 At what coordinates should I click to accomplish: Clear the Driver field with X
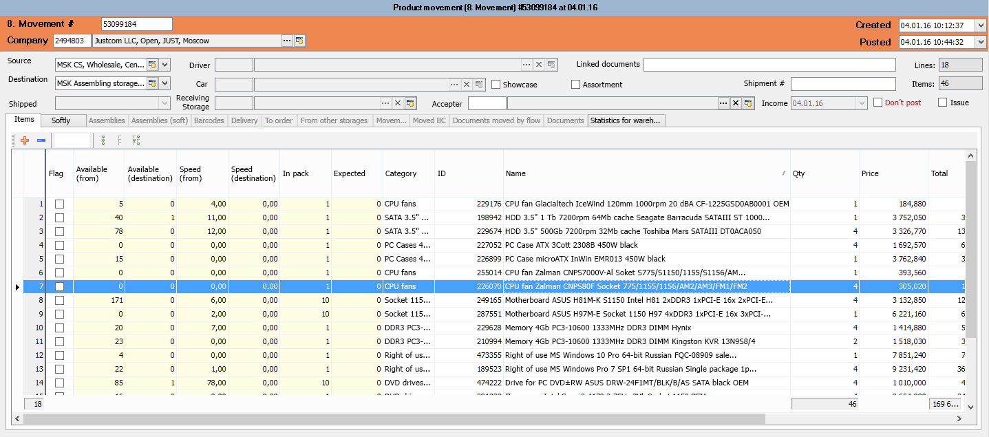coord(540,65)
